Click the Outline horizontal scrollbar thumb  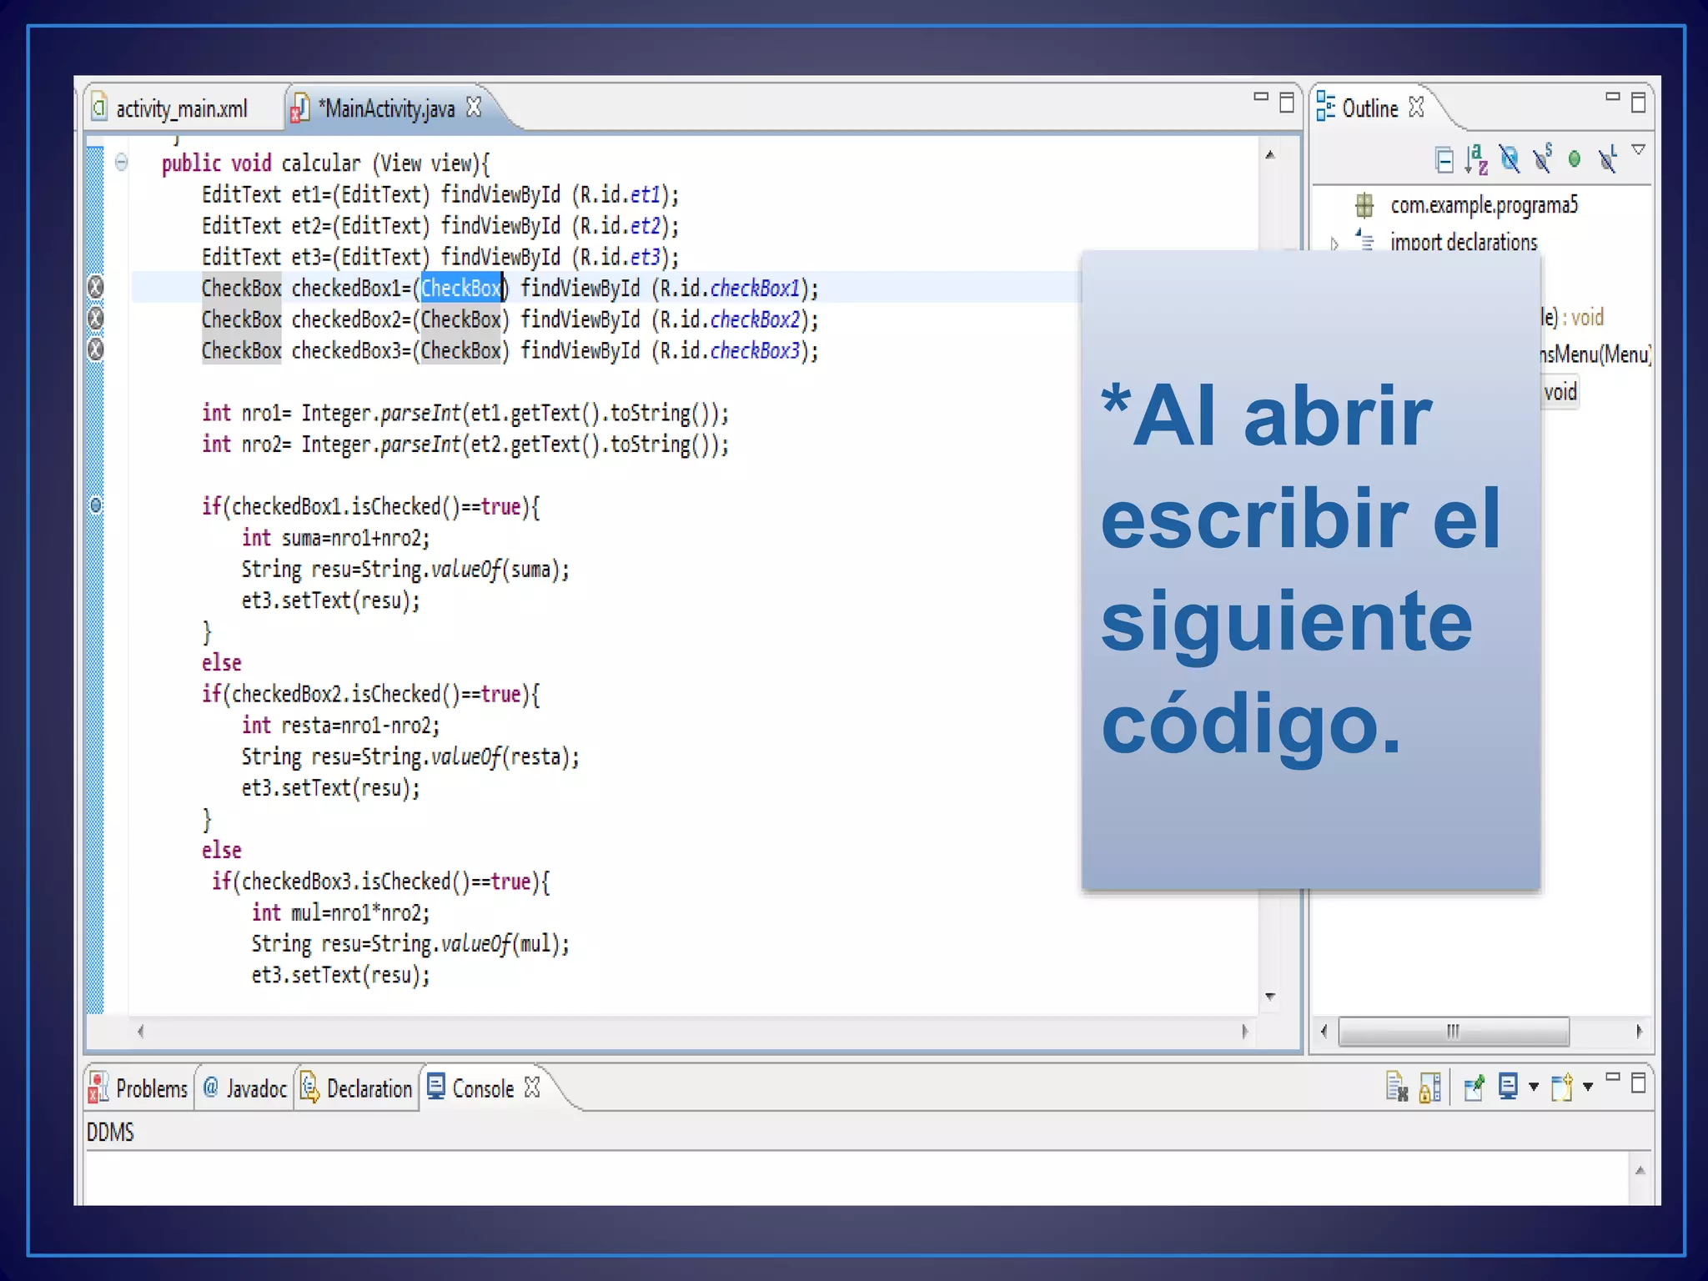coord(1453,1032)
